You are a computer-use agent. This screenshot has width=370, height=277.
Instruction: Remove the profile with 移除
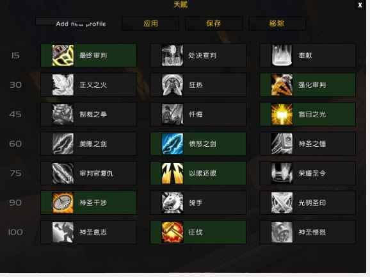pos(277,23)
